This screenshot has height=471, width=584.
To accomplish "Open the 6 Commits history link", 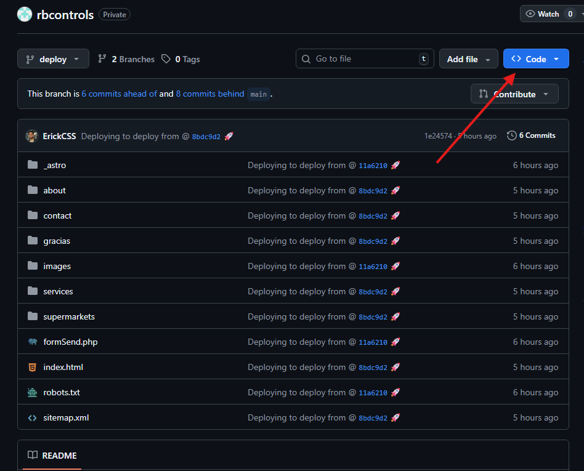I will point(531,135).
